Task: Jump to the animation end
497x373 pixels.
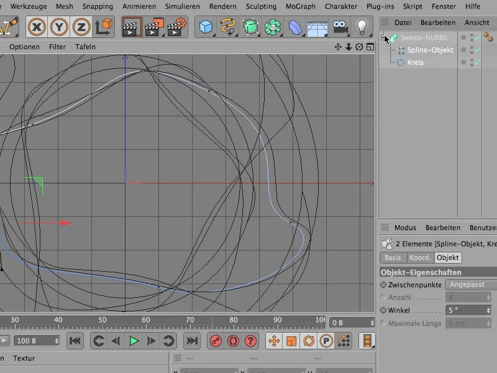Action: click(192, 341)
